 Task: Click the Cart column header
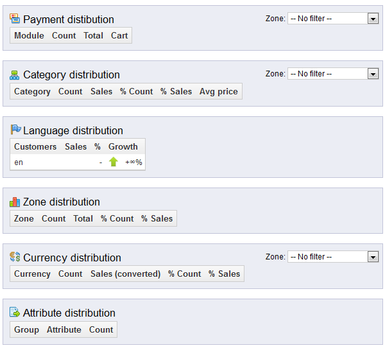119,36
